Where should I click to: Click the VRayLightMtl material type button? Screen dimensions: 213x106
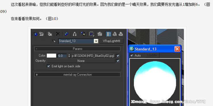click(x=112, y=41)
